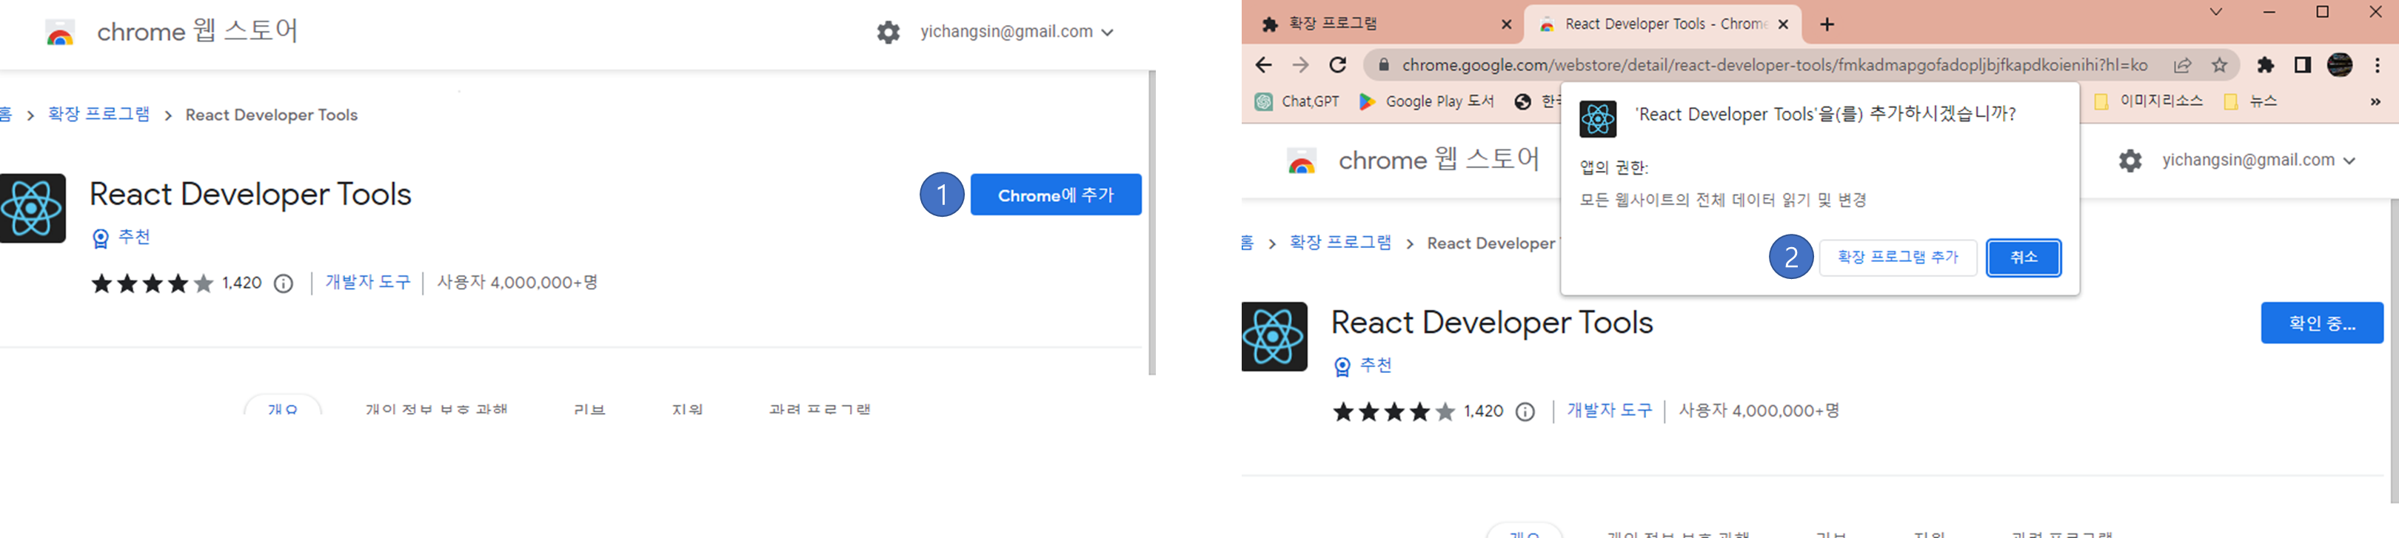Open settings gear in left web store
Image resolution: width=2399 pixels, height=538 pixels.
click(x=889, y=33)
